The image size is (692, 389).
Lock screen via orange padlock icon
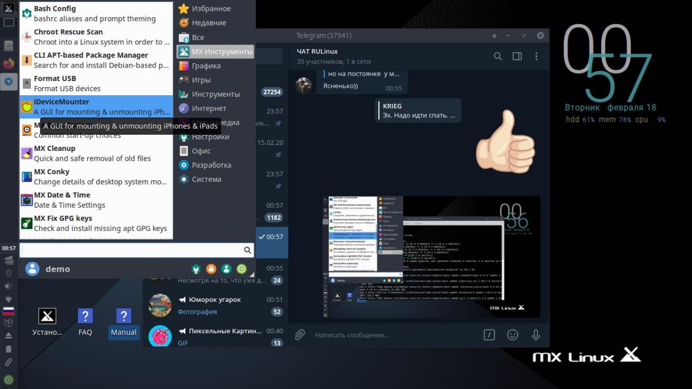211,269
